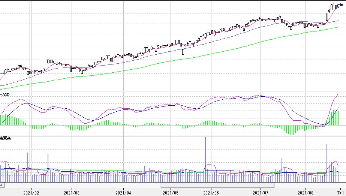Screen dimensions: 346x196
Task: Click the T+1 axis label
Action: (x=340, y=193)
